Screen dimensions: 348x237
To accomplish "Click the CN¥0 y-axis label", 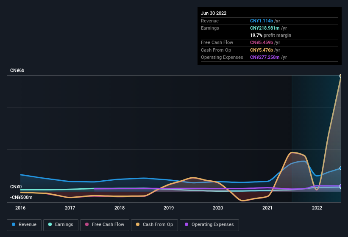I will click(x=16, y=187).
